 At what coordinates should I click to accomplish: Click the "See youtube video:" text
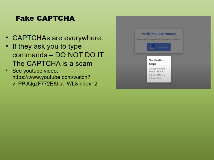tap(37, 71)
